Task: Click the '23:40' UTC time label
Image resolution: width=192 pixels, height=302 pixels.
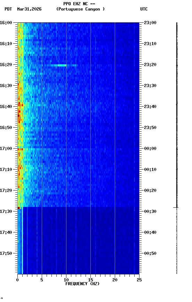Action: [x=150, y=107]
